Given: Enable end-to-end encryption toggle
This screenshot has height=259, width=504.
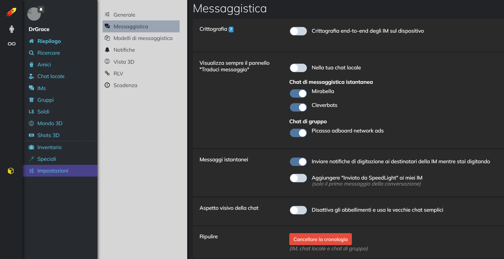Looking at the screenshot, I should [298, 31].
